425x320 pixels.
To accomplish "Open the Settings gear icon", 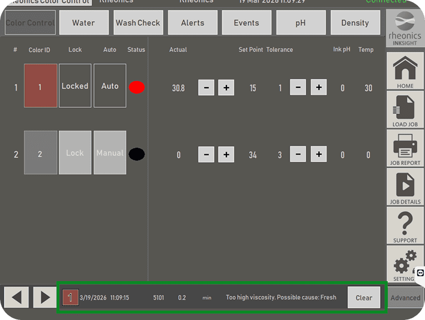I will pyautogui.click(x=405, y=263).
